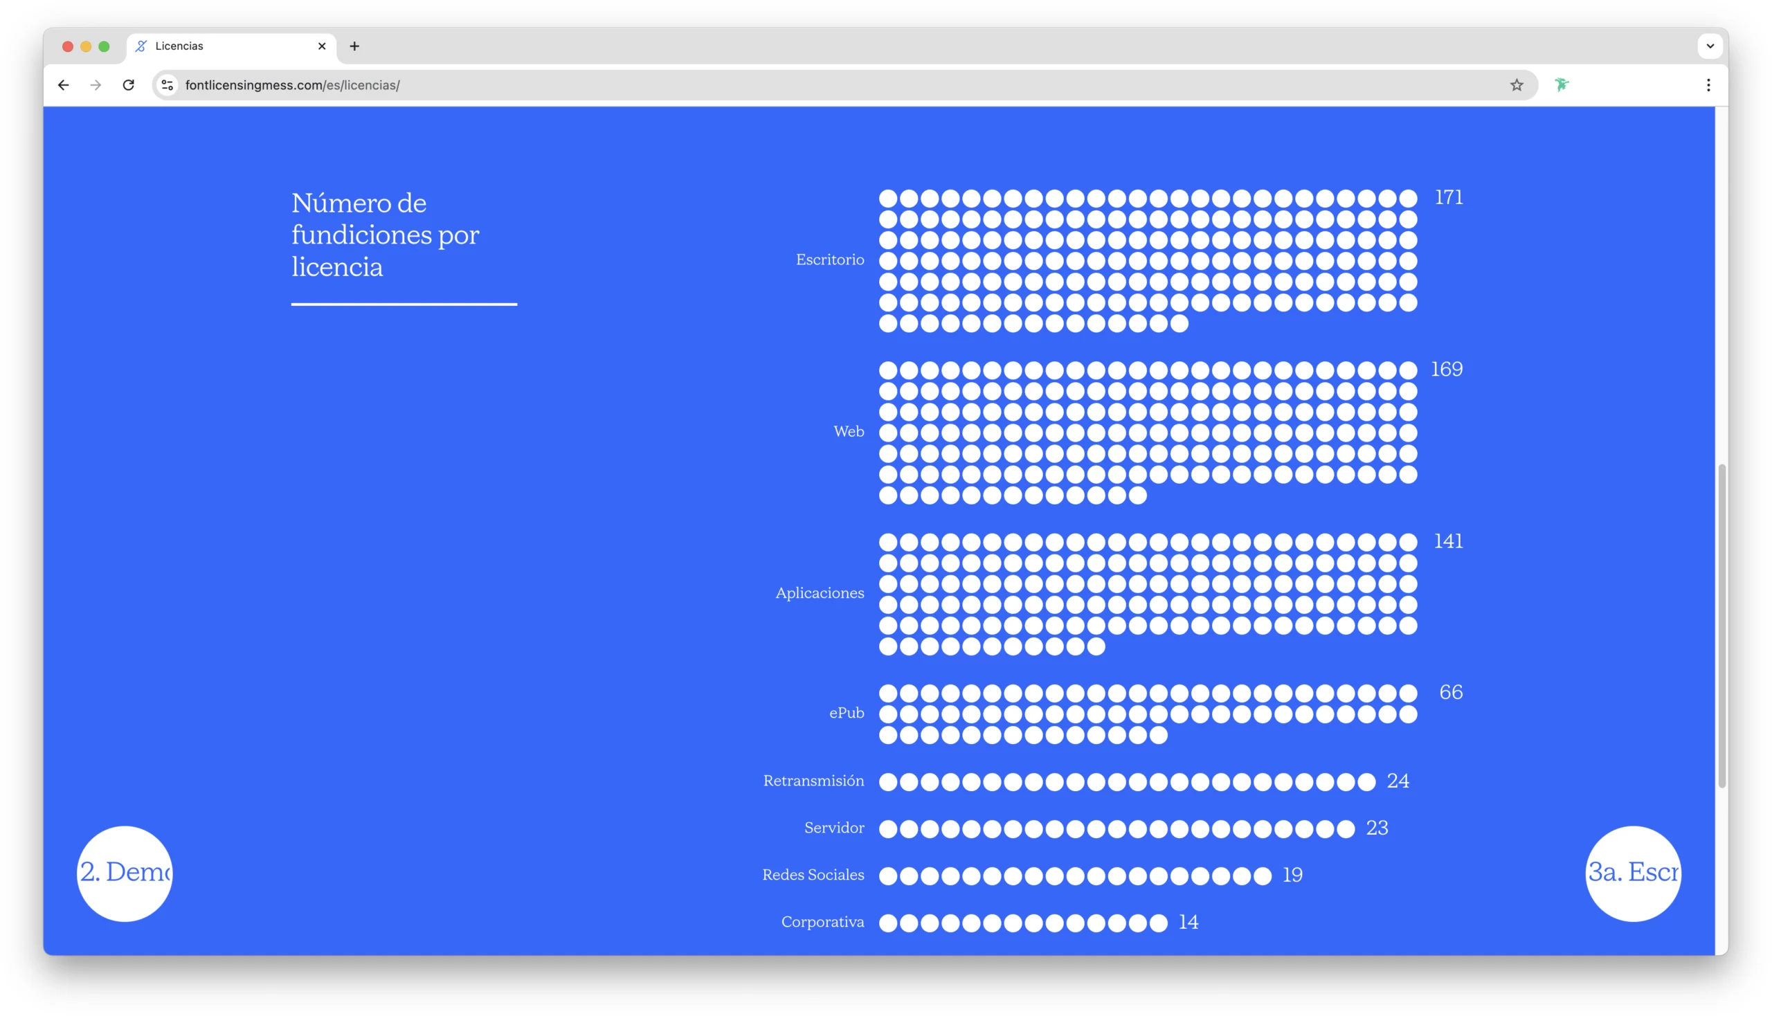This screenshot has width=1772, height=1016.
Task: Bookmark this page with the star icon
Action: (x=1516, y=85)
